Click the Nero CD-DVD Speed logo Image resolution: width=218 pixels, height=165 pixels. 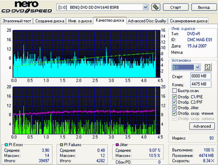[27, 7]
